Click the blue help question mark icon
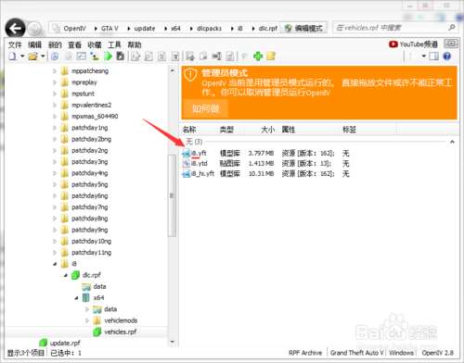This screenshot has width=464, height=363. click(446, 56)
